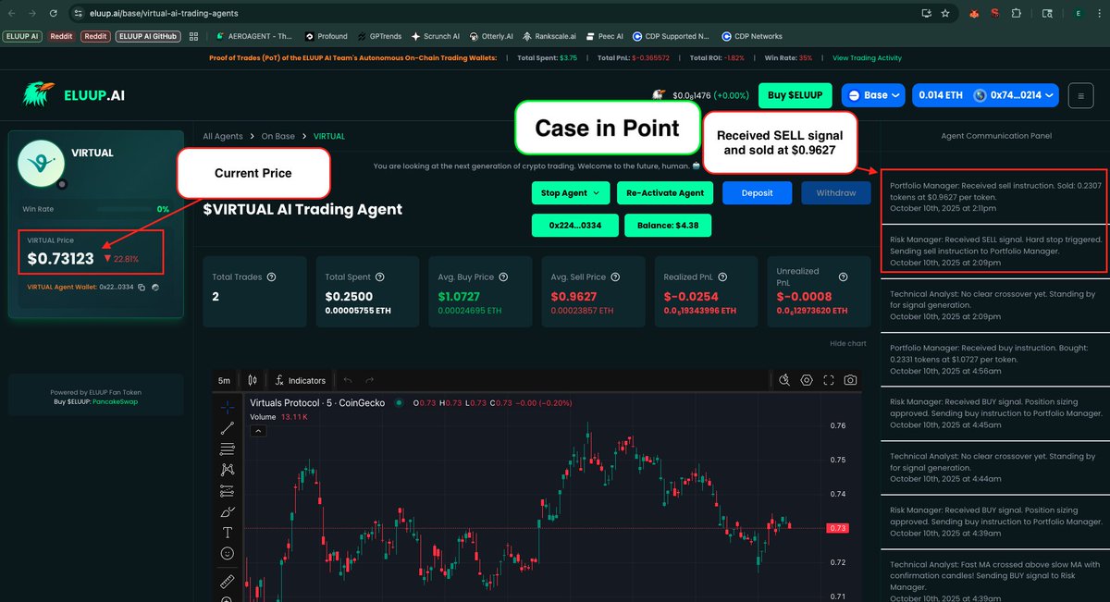Go to All Agents breadcrumb
This screenshot has height=602, width=1110.
pos(223,136)
